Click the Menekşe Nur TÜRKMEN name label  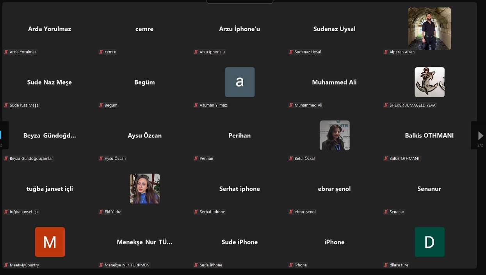pyautogui.click(x=127, y=265)
